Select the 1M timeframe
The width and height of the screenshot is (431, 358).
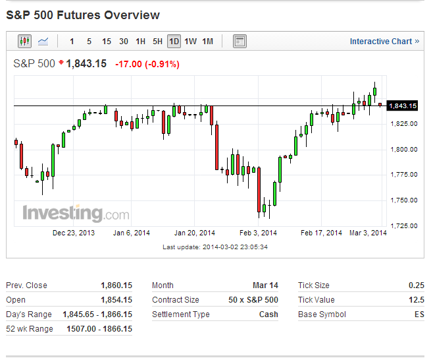[x=207, y=42]
